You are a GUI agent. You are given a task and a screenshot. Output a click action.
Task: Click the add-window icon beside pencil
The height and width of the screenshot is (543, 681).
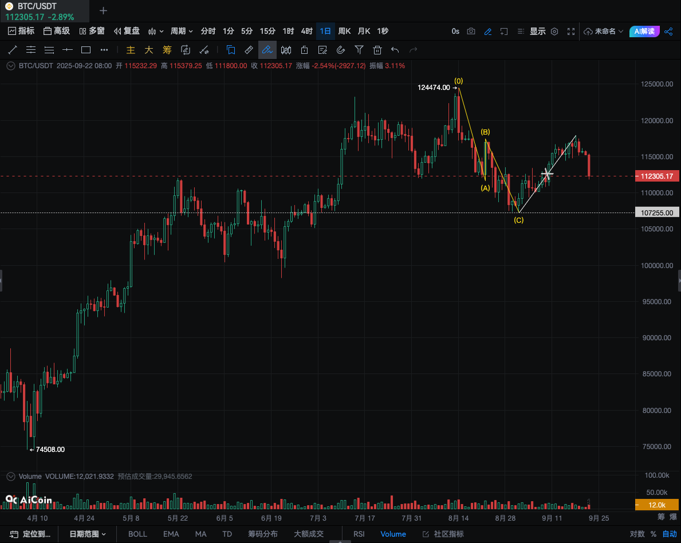click(x=504, y=32)
